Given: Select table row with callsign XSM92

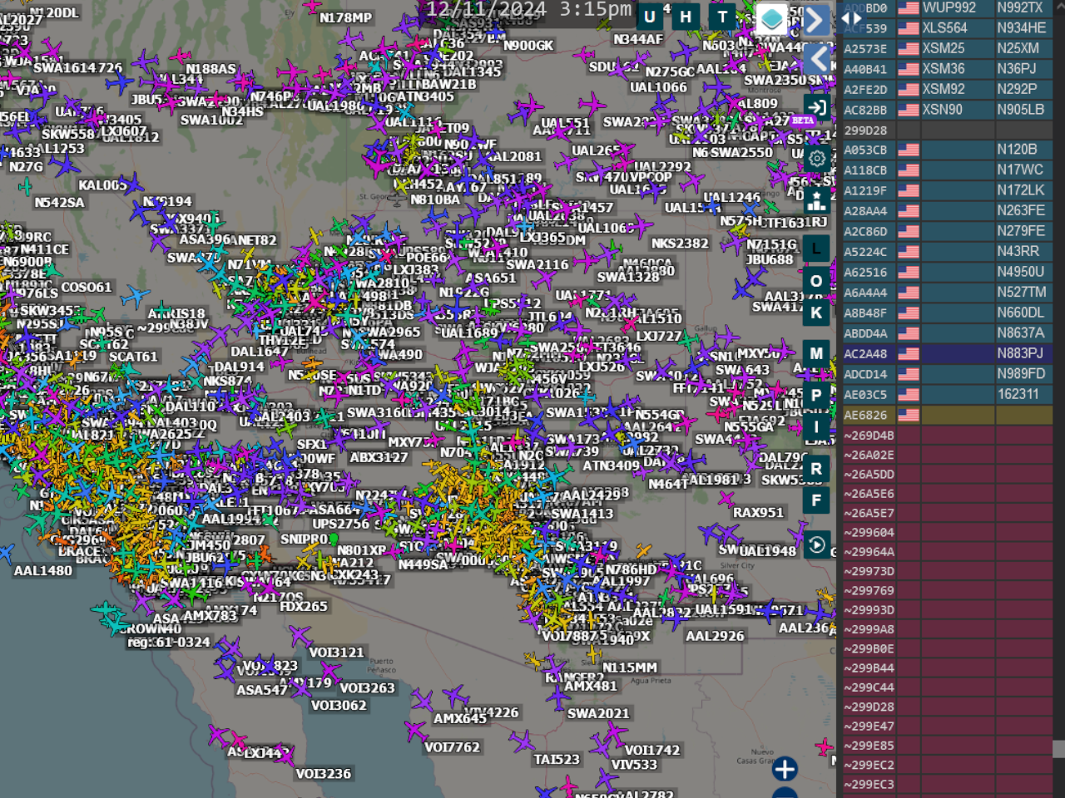Looking at the screenshot, I should coord(948,89).
